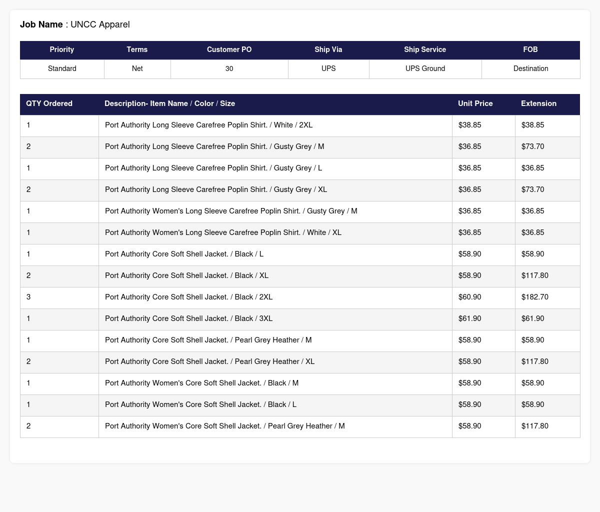Click the $38.85 unit price cell
The height and width of the screenshot is (512, 600).
click(483, 126)
